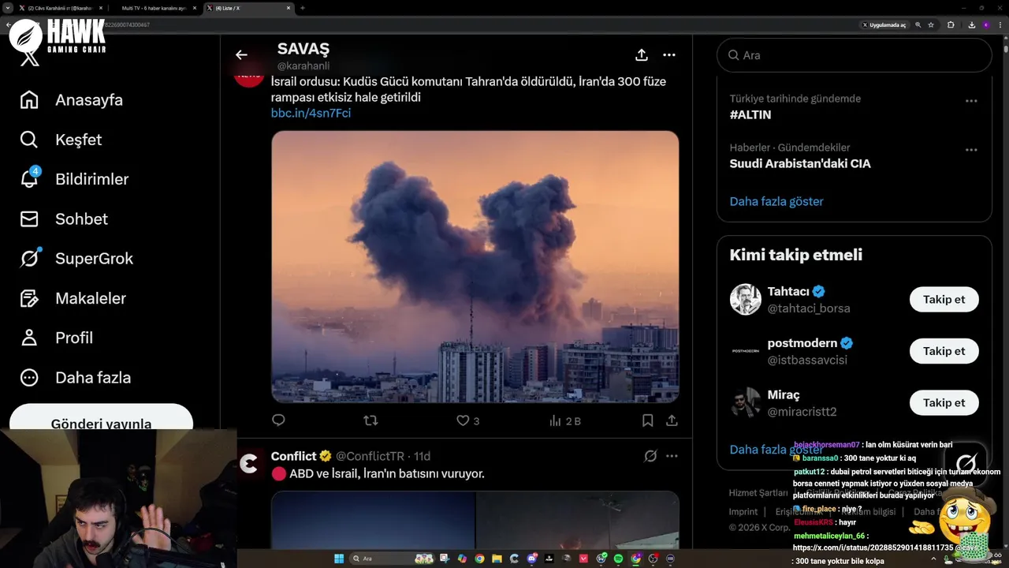Open Conflict account avatar

249,464
